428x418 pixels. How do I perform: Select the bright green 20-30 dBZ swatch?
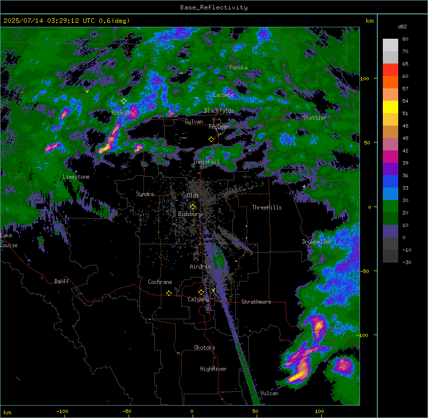390,207
